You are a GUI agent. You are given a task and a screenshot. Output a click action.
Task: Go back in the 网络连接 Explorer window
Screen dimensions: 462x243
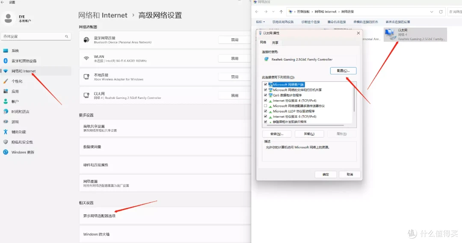click(257, 12)
